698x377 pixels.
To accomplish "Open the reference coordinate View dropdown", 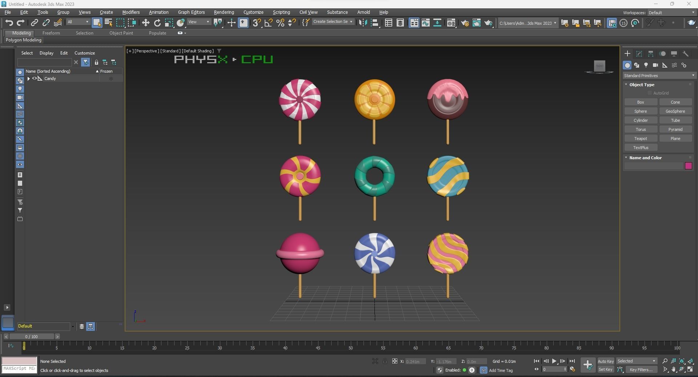I will point(198,22).
